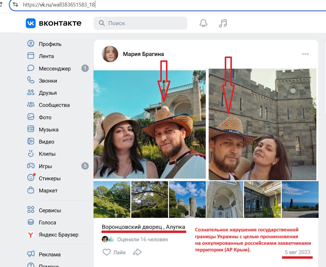
Task: Click the Мессенджер chat bubble icon
Action: tap(31, 68)
